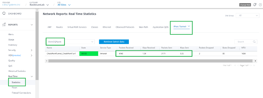Switch to the Ethernet tab
The height and width of the screenshot is (98, 263).
107,27
